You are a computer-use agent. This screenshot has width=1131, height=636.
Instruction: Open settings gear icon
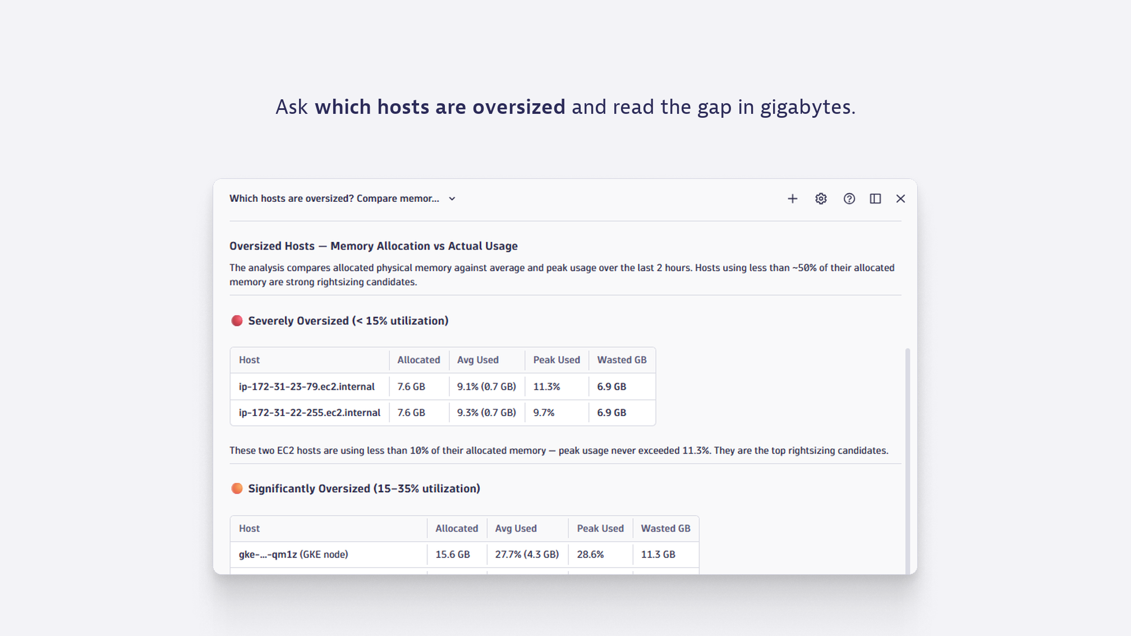821,199
